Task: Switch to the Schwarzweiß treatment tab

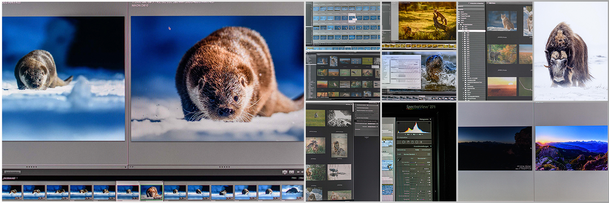Action: [x=425, y=150]
